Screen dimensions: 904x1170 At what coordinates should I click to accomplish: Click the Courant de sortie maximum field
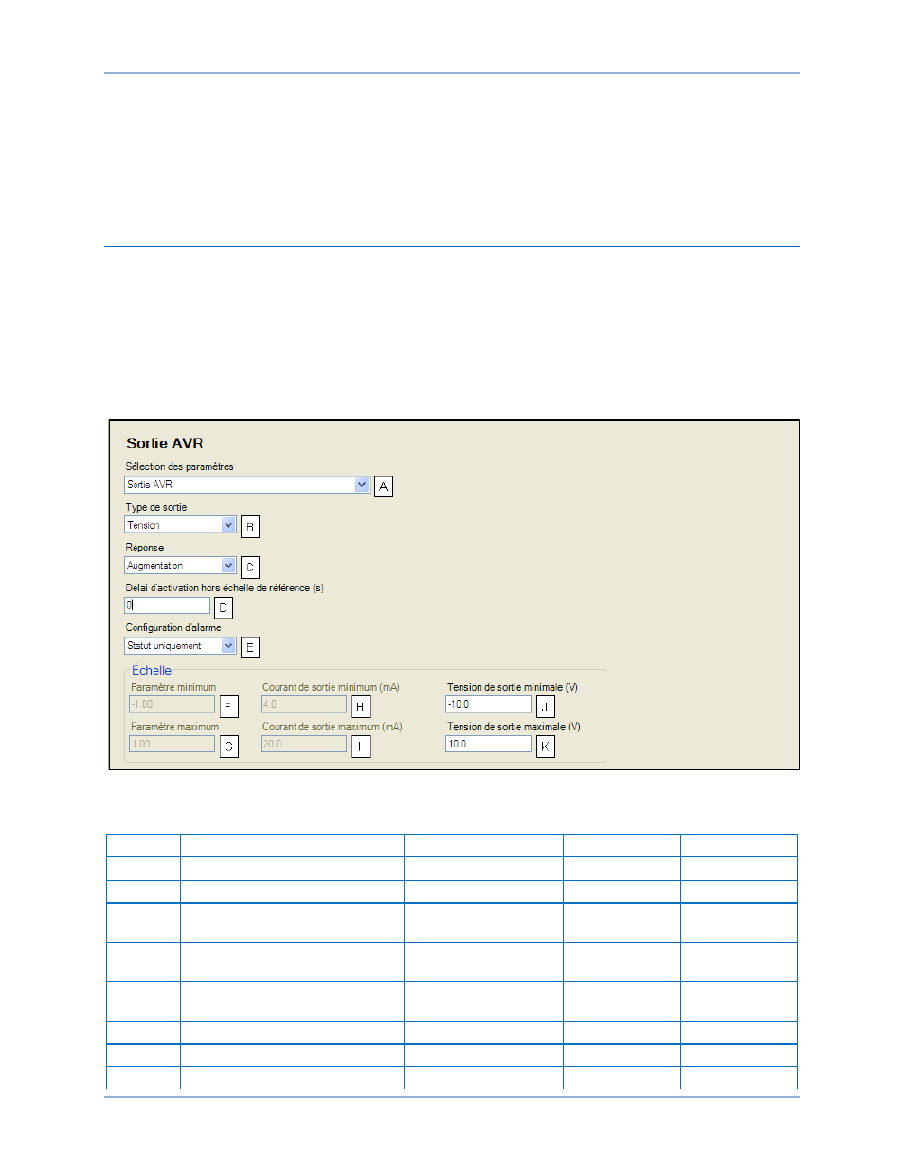click(303, 745)
